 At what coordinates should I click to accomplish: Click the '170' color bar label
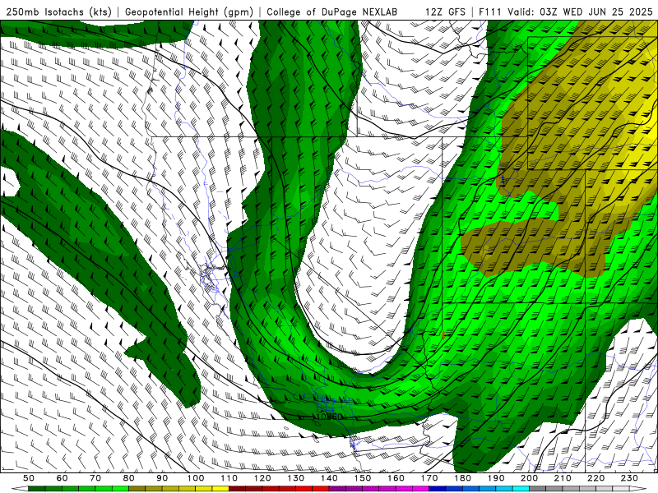pyautogui.click(x=429, y=478)
